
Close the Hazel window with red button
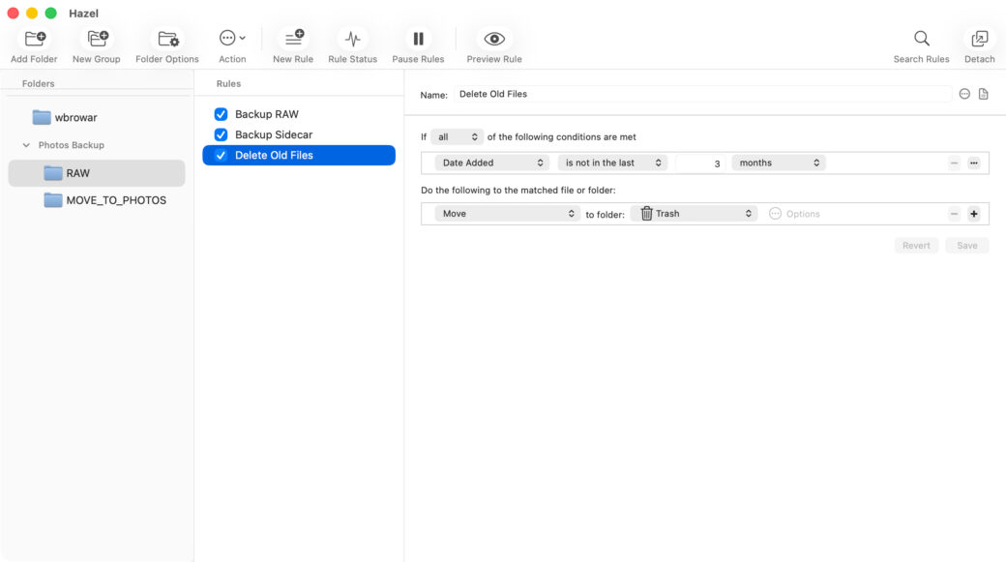13,13
